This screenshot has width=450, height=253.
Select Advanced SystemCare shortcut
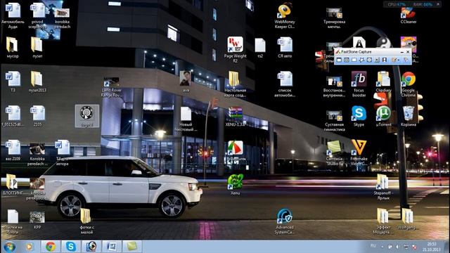click(x=285, y=221)
